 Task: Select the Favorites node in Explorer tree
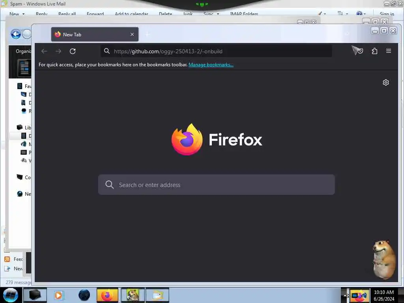click(x=28, y=86)
